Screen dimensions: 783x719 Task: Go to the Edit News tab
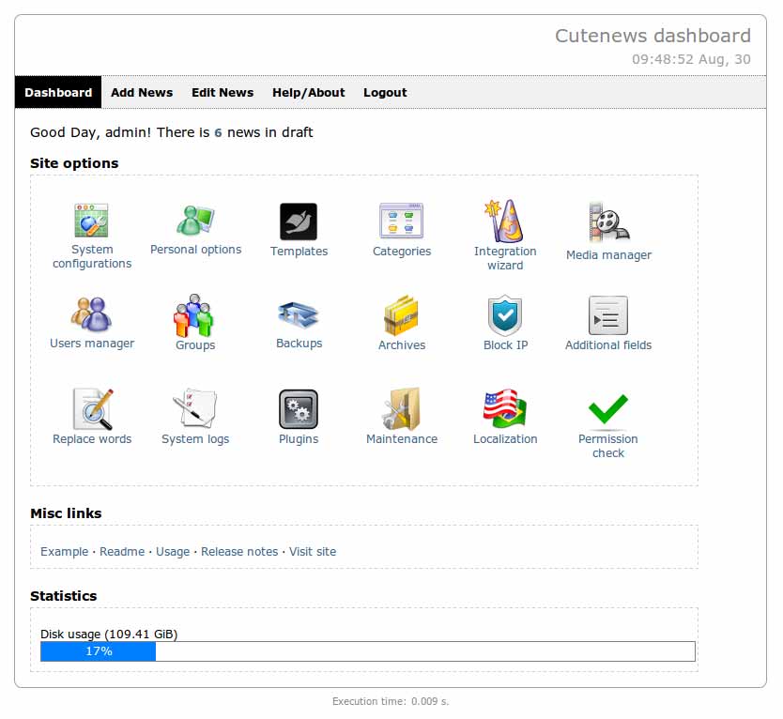(x=223, y=92)
